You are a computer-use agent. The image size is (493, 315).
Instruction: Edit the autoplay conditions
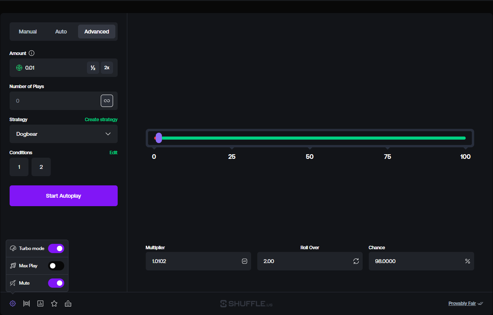(113, 152)
